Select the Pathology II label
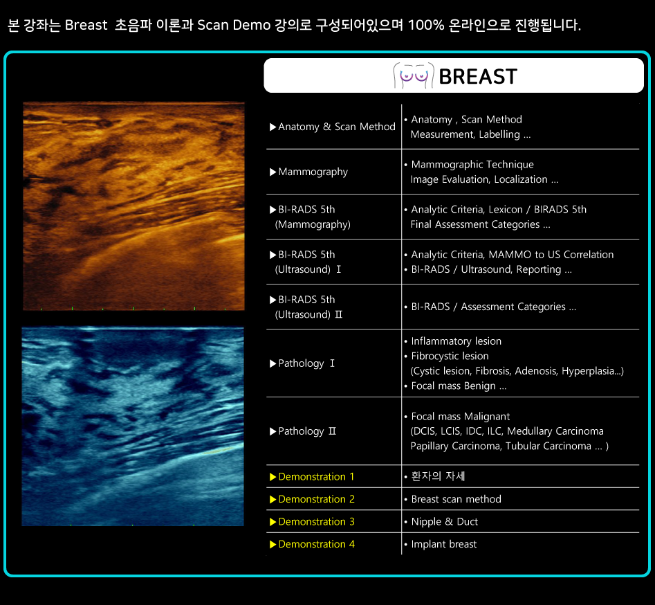Viewport: 655px width, 605px height. pyautogui.click(x=307, y=431)
